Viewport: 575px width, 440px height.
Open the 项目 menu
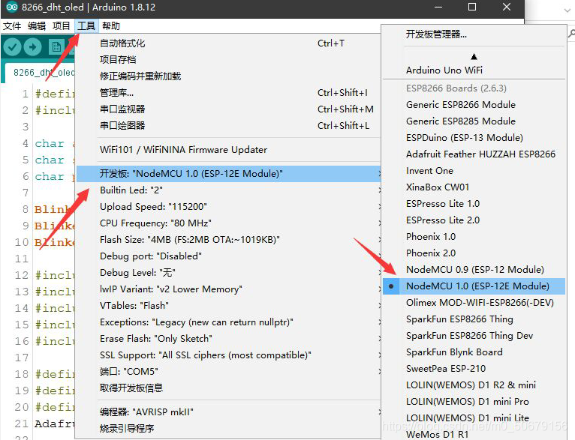(x=61, y=26)
